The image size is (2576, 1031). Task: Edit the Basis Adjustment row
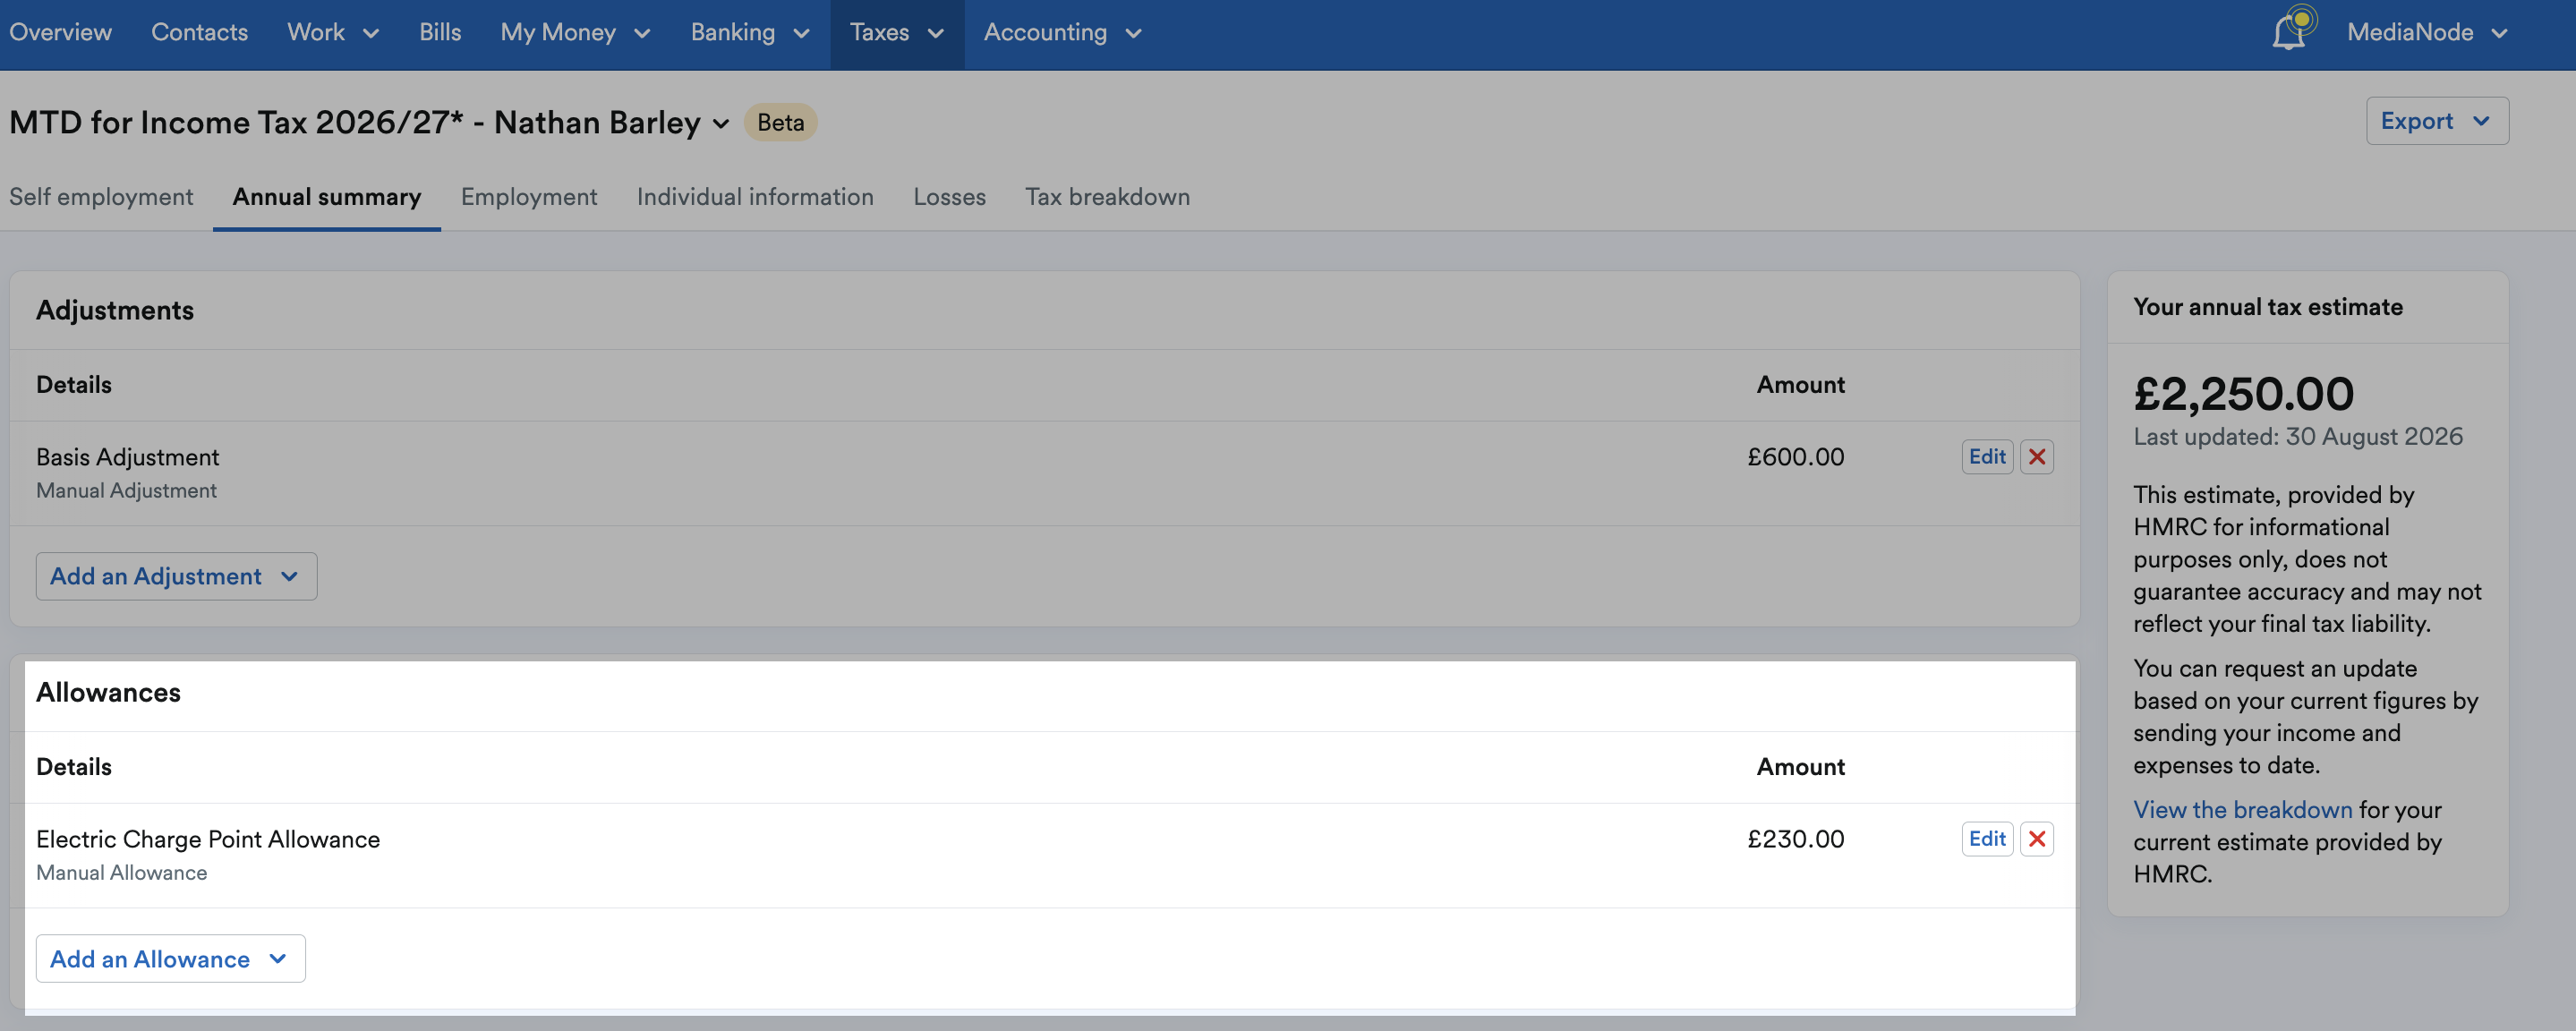point(1987,457)
